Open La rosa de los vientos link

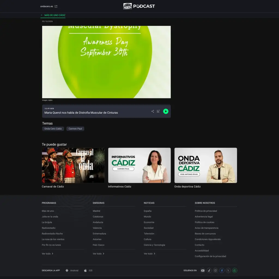point(53,239)
